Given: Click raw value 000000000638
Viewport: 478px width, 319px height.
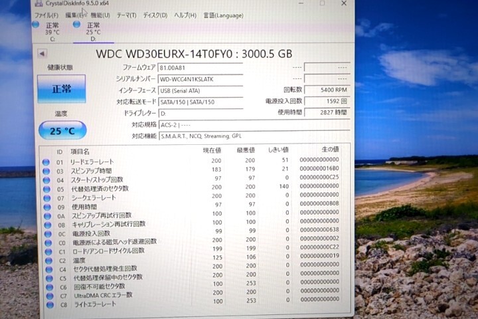Looking at the screenshot, I should tap(319, 229).
